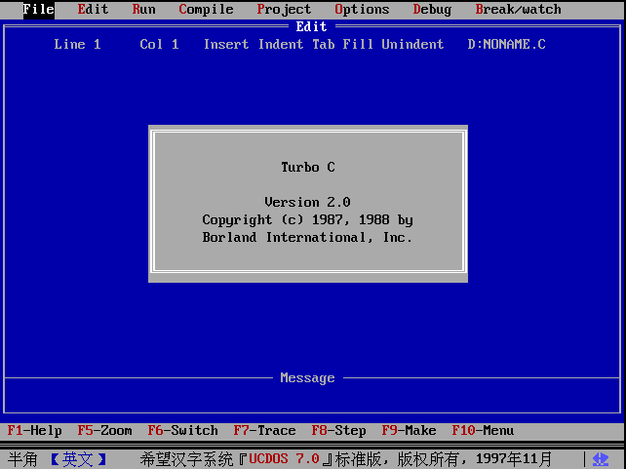Image resolution: width=626 pixels, height=469 pixels.
Task: Click F7-Trace in the hotkey bar
Action: (x=264, y=431)
